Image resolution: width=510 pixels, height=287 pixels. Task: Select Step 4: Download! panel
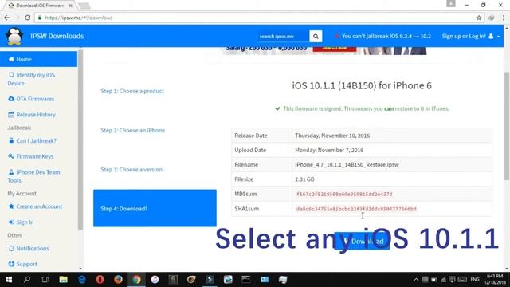point(155,208)
